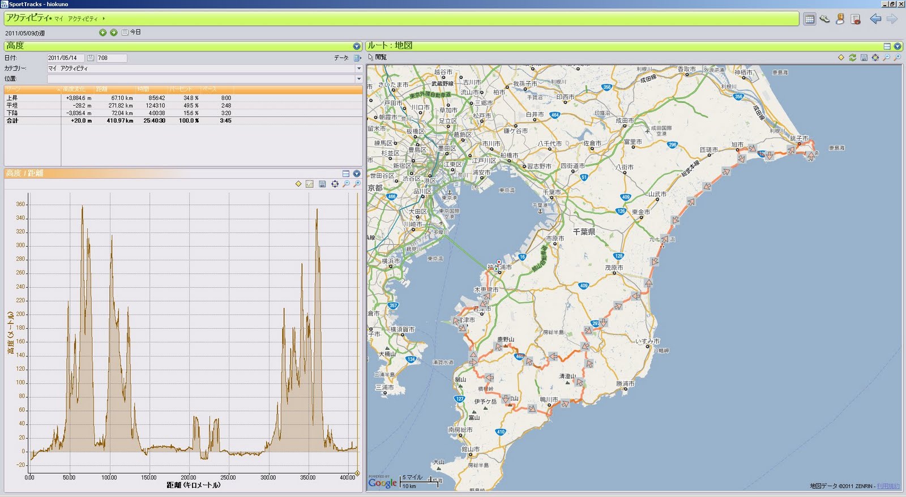Center the map on the route
Viewport: 906px width, 497px height.
pos(875,57)
